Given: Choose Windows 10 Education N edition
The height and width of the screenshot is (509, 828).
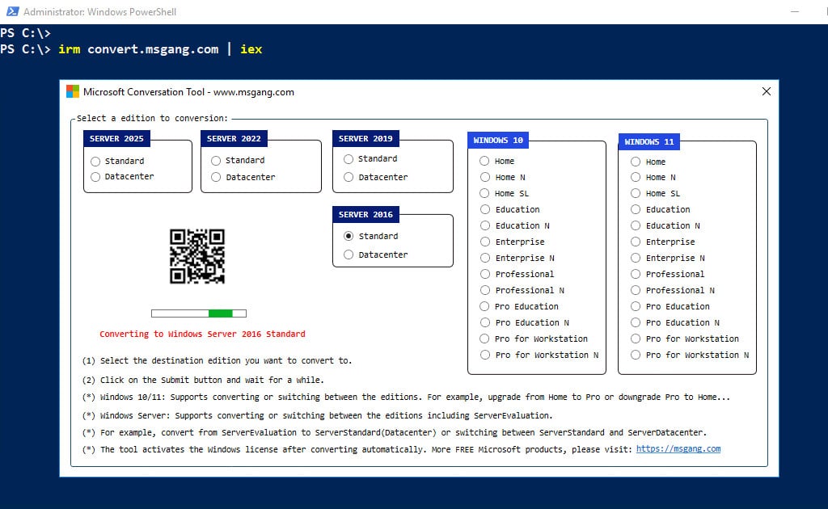Looking at the screenshot, I should click(x=485, y=225).
